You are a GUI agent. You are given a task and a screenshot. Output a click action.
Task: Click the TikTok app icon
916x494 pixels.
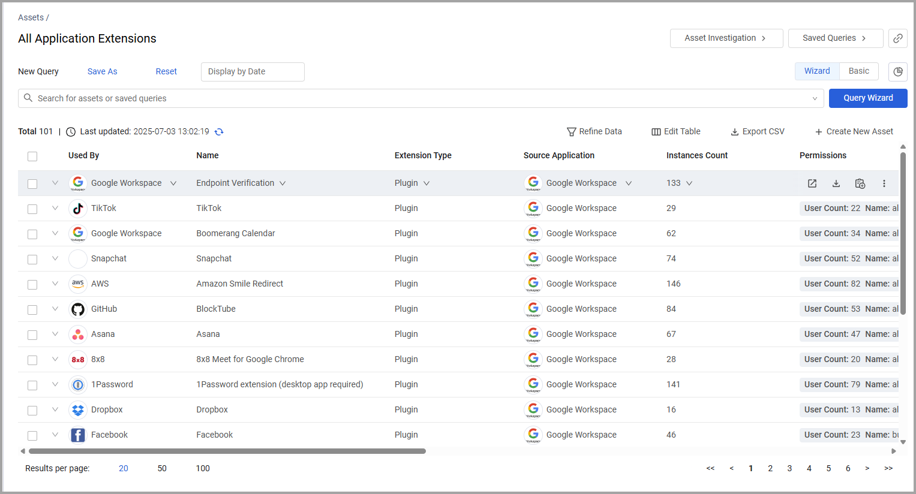click(78, 209)
